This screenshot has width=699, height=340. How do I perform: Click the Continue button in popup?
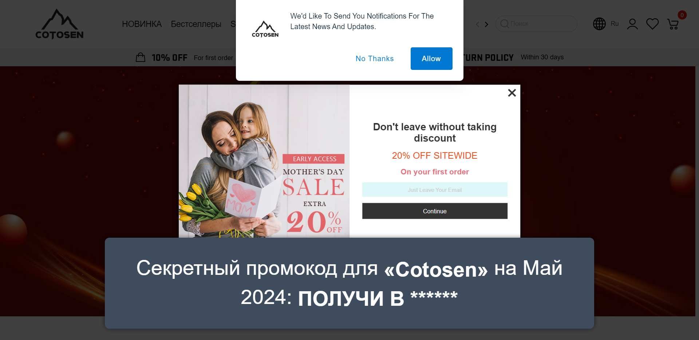click(435, 211)
